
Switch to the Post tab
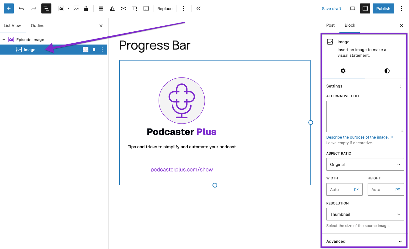pos(330,25)
